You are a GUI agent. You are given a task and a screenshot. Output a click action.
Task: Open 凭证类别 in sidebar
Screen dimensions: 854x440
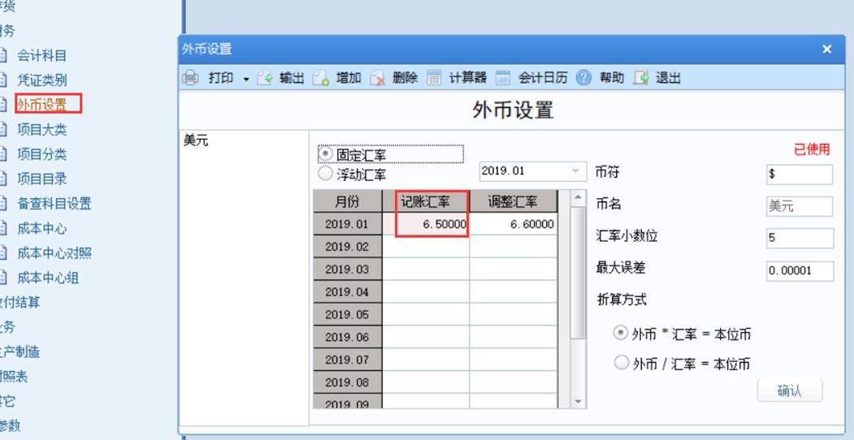(x=41, y=80)
